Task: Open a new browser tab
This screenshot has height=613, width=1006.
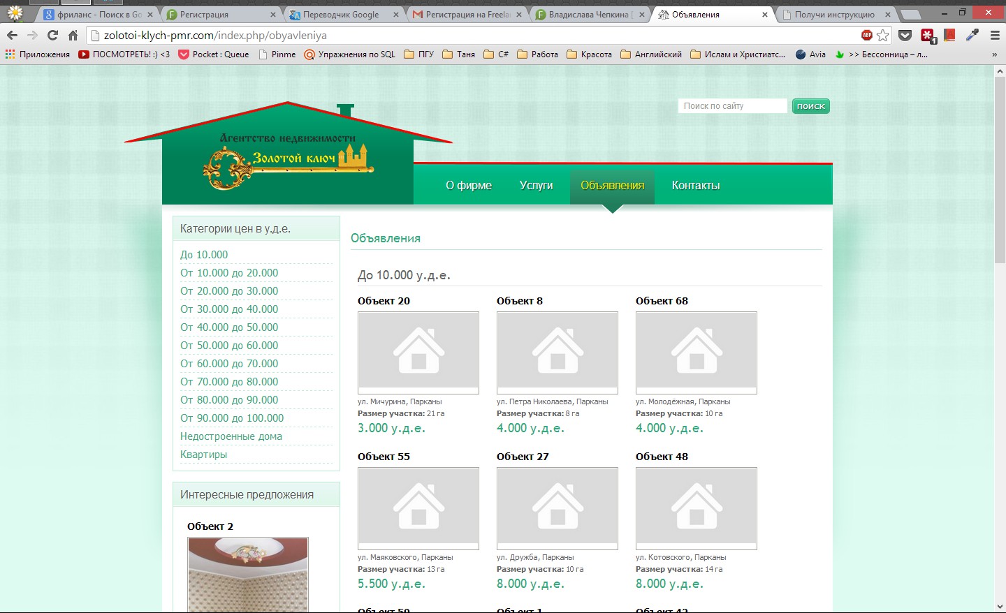Action: pyautogui.click(x=910, y=14)
